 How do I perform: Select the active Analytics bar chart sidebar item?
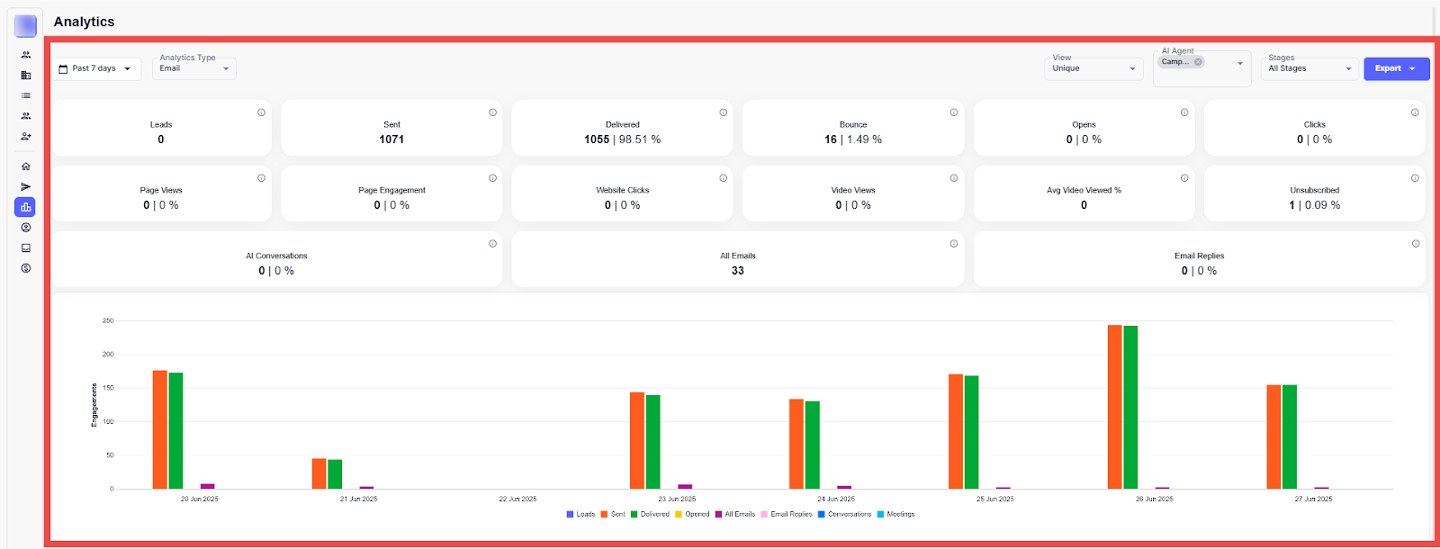pos(25,207)
